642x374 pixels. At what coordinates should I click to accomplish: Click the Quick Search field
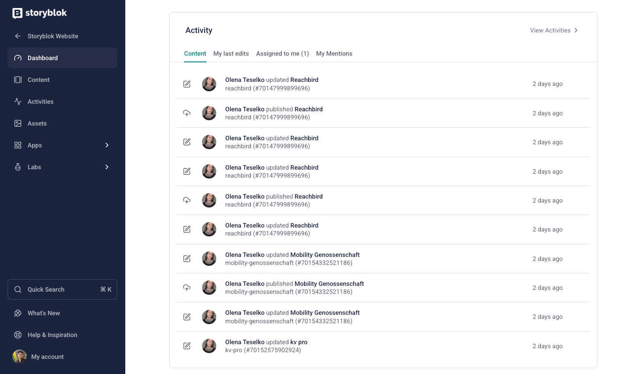tap(62, 289)
